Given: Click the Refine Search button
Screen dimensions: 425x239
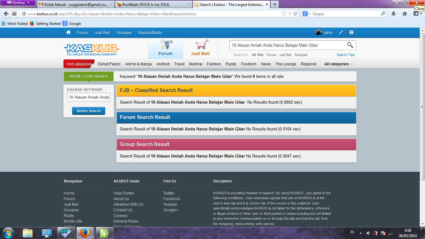Looking at the screenshot, I should click(x=89, y=111).
